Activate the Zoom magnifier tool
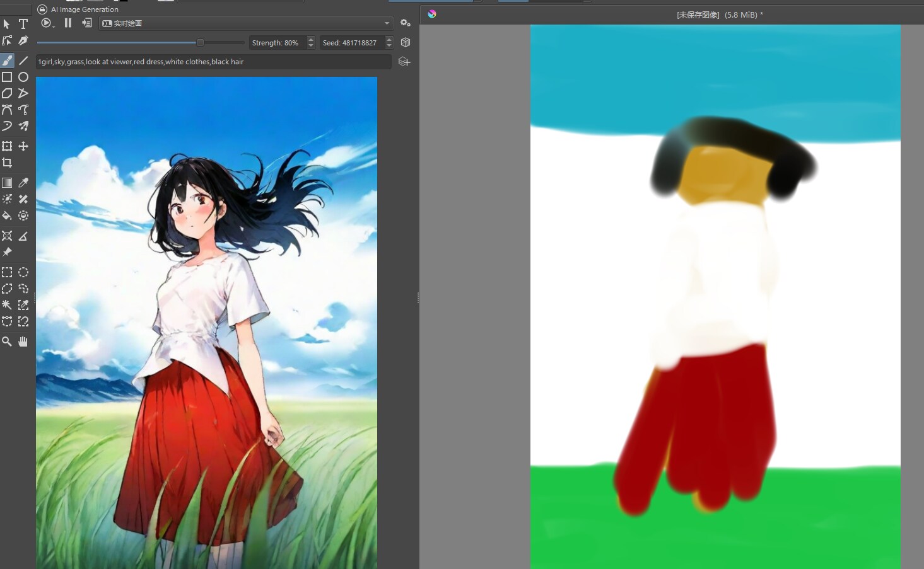Image resolution: width=924 pixels, height=569 pixels. coord(7,342)
